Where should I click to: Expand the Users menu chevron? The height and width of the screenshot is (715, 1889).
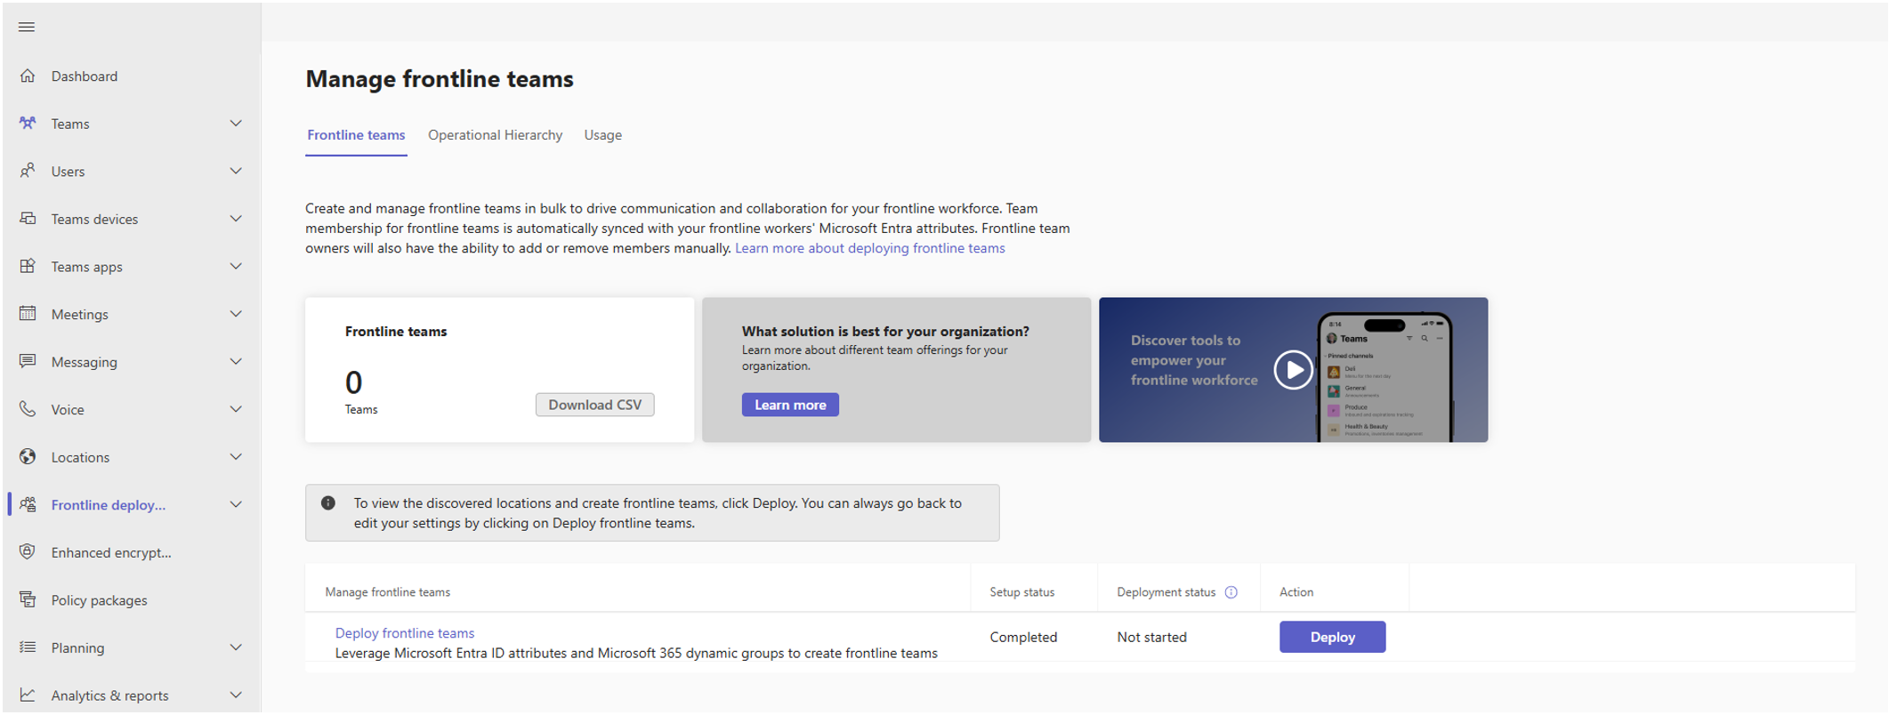tap(236, 171)
